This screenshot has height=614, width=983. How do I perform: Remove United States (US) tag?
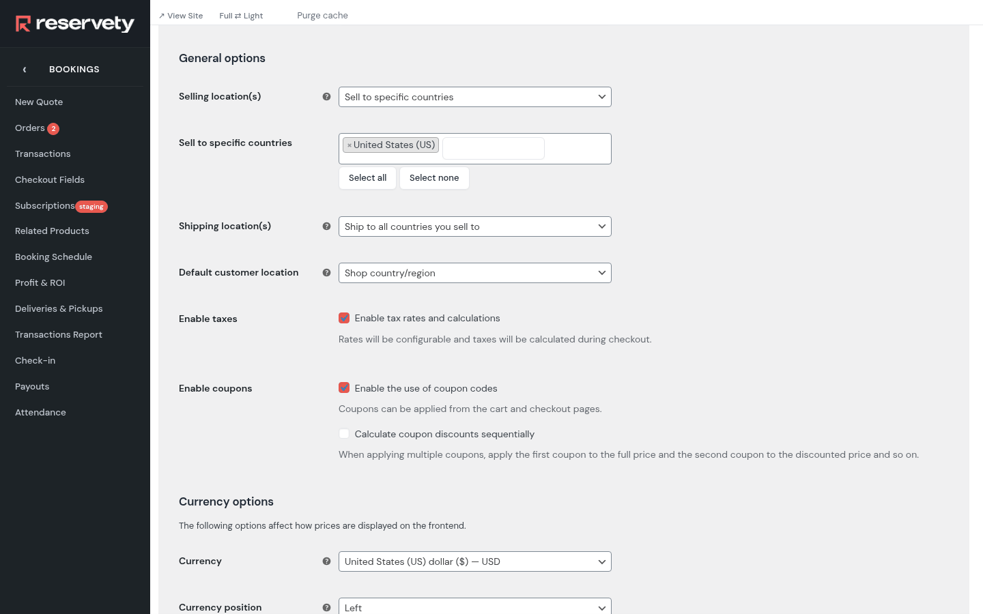coord(350,145)
